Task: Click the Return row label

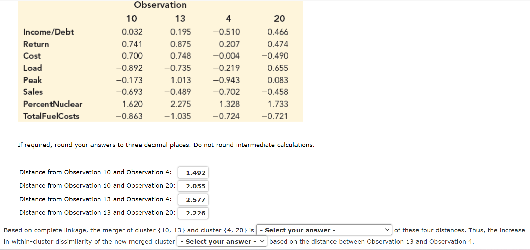Action: (36, 44)
